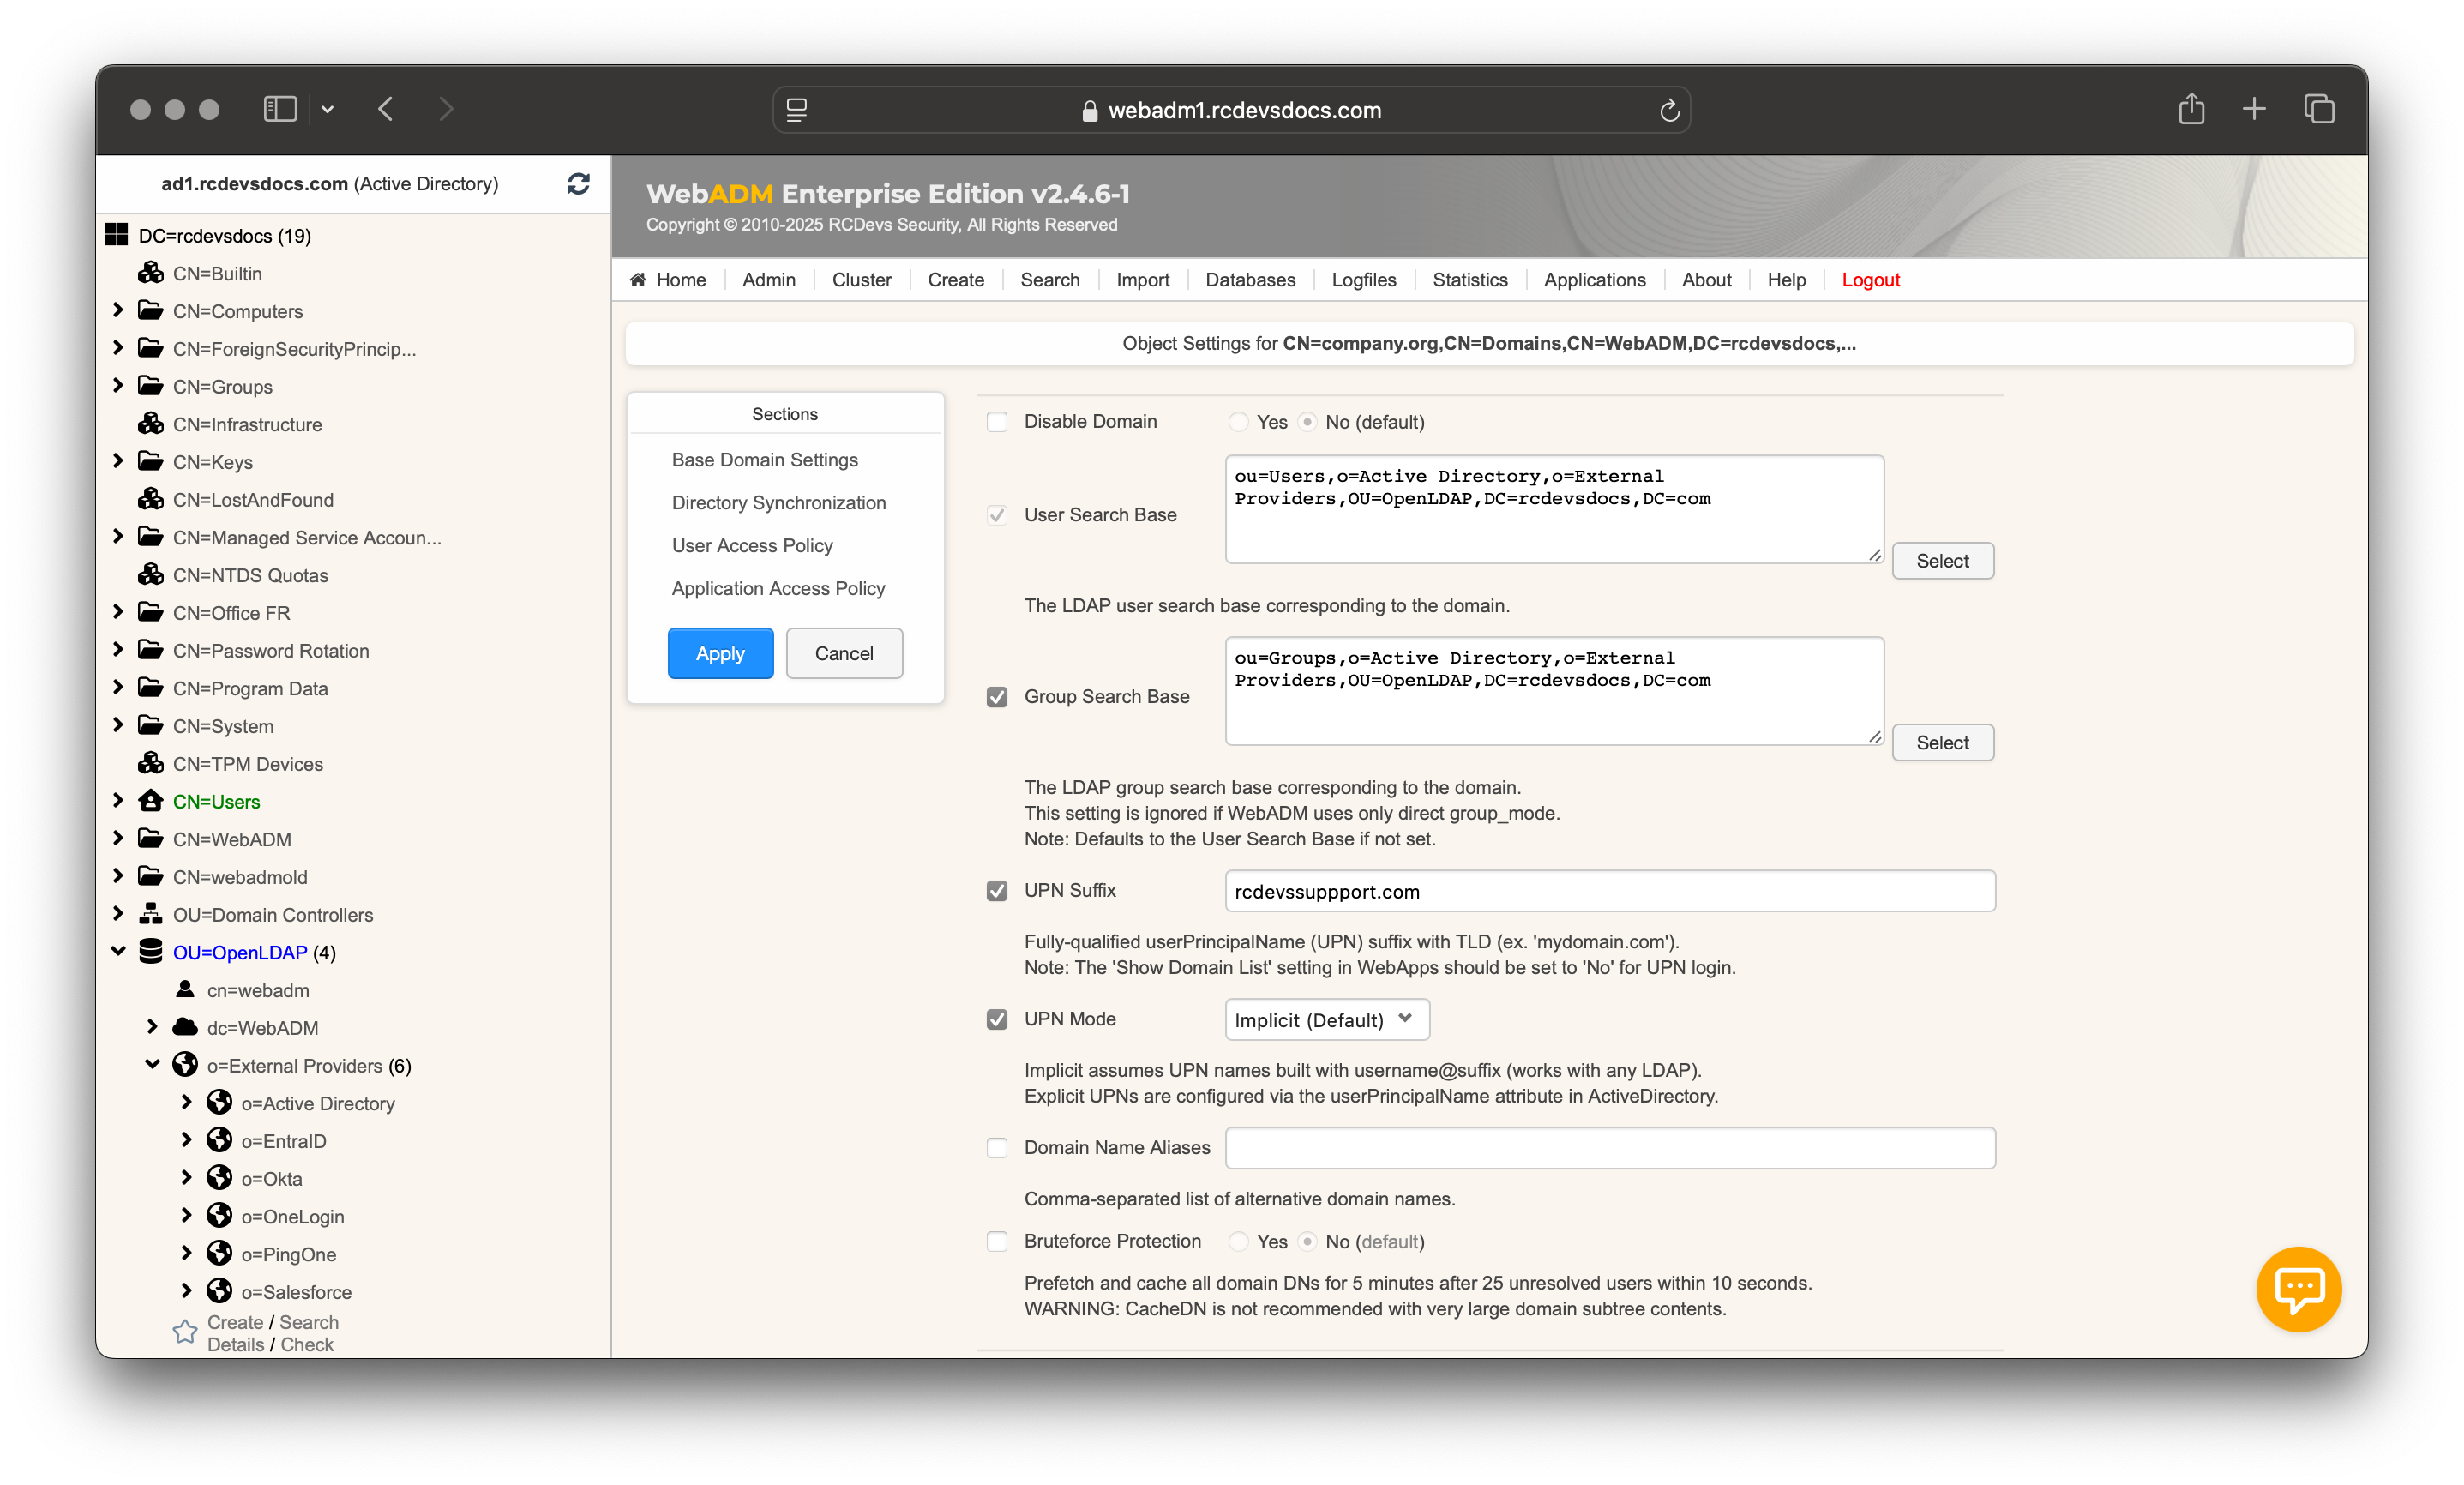The image size is (2464, 1485).
Task: Expand the CN=Groups tree node
Action: (x=118, y=385)
